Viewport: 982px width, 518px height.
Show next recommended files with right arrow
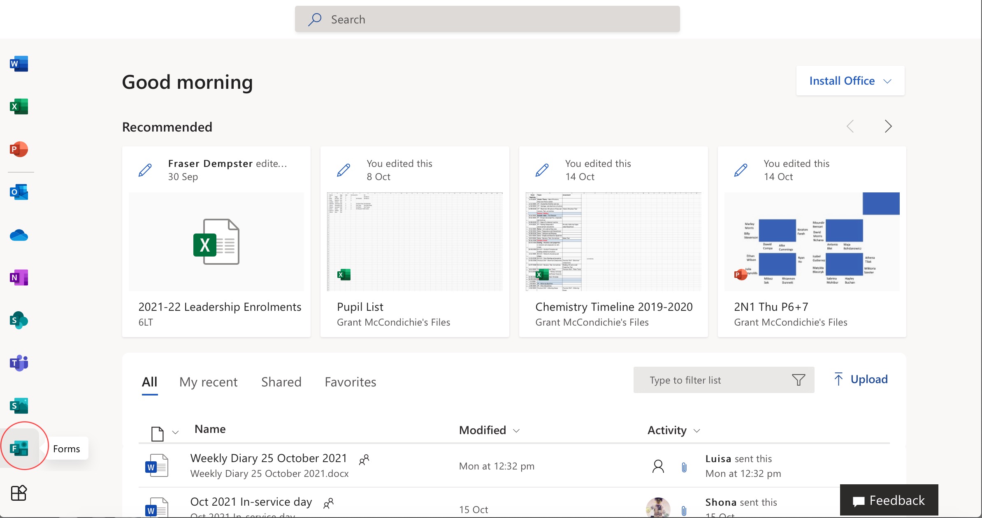(888, 126)
